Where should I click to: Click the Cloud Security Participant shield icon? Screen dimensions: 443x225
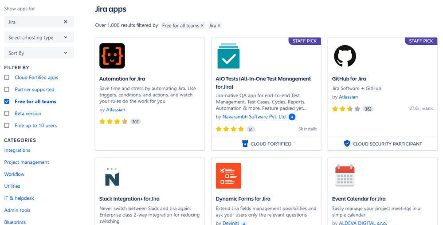point(347,144)
